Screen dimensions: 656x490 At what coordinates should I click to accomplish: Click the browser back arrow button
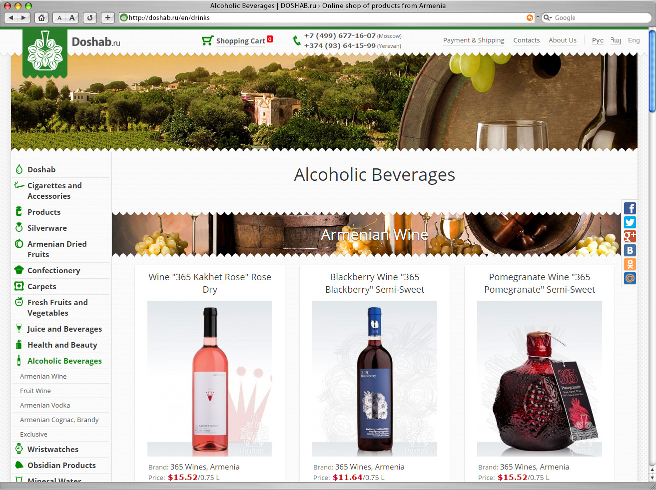tap(11, 17)
